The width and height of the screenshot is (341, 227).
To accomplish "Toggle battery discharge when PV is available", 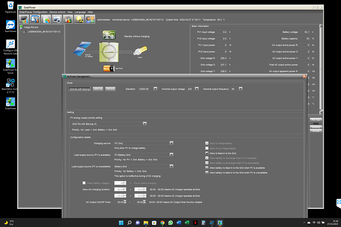I will [x=207, y=158].
